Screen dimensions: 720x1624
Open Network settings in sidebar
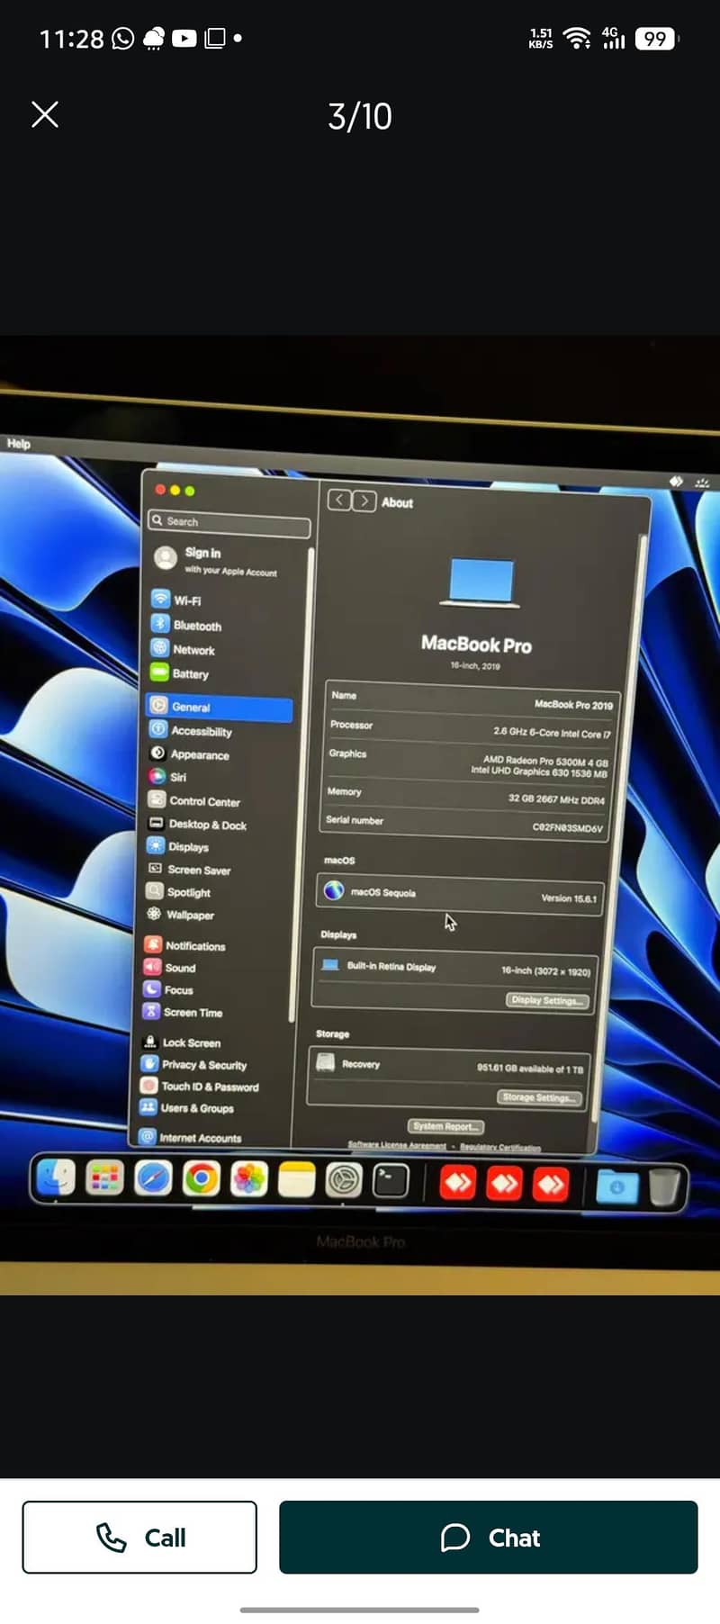click(183, 649)
